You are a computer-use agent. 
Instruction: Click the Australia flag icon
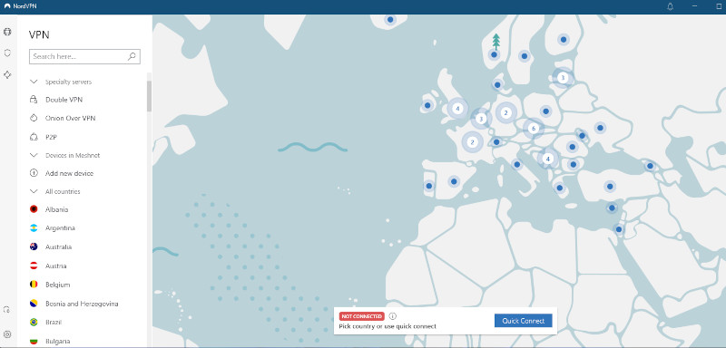point(34,246)
